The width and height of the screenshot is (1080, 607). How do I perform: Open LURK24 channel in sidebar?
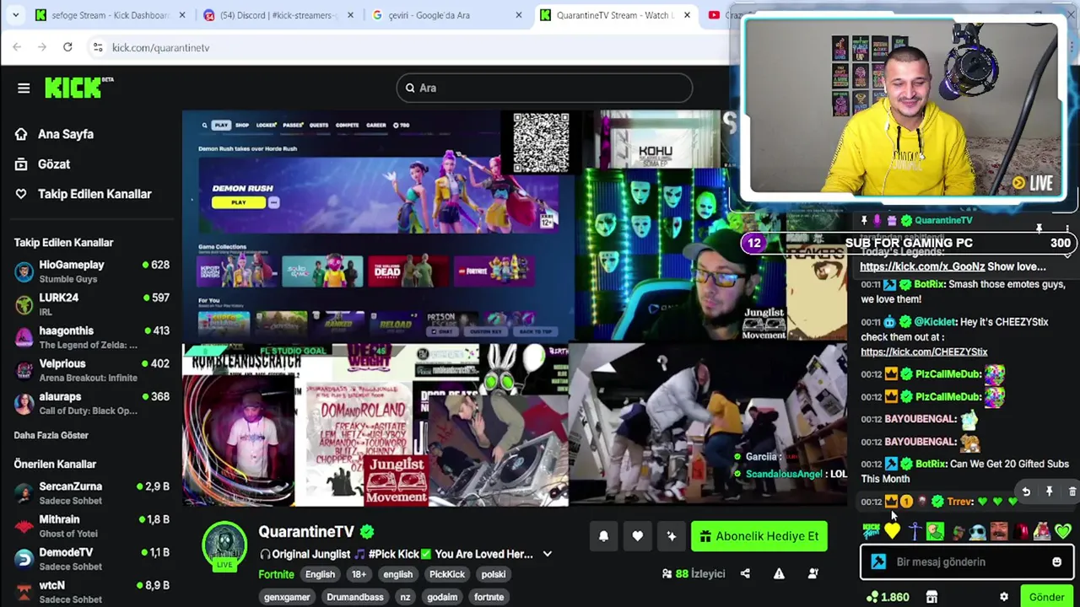[91, 304]
